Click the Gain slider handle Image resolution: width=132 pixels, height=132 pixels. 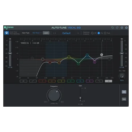tap(80, 98)
